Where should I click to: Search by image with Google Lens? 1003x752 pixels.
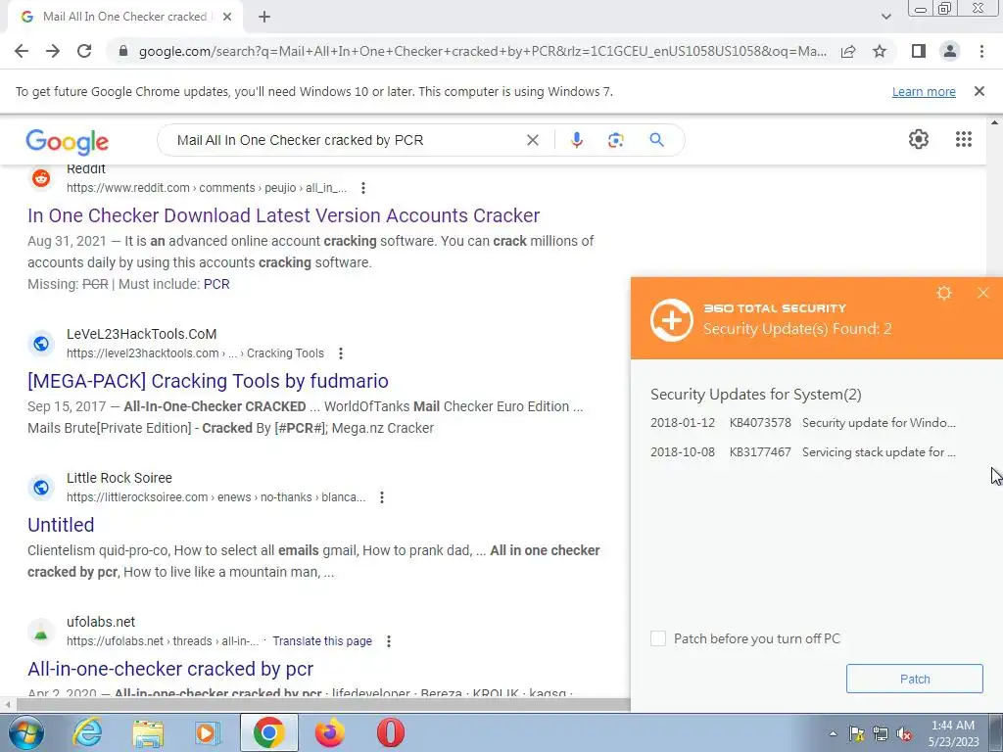[x=615, y=140]
